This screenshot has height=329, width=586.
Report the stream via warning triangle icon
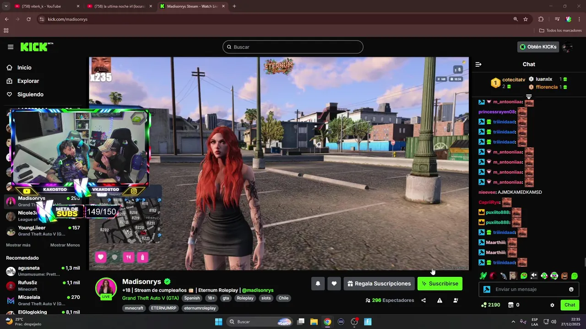(439, 300)
